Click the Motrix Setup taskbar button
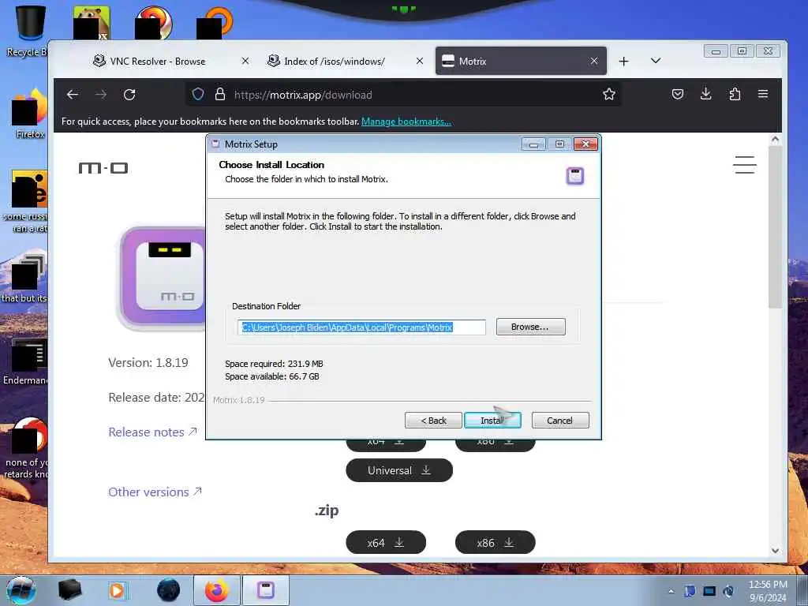The height and width of the screenshot is (606, 808). [266, 590]
